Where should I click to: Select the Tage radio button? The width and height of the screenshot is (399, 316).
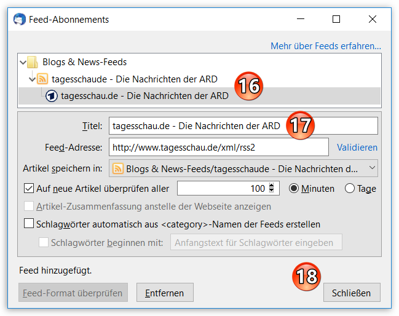(350, 189)
